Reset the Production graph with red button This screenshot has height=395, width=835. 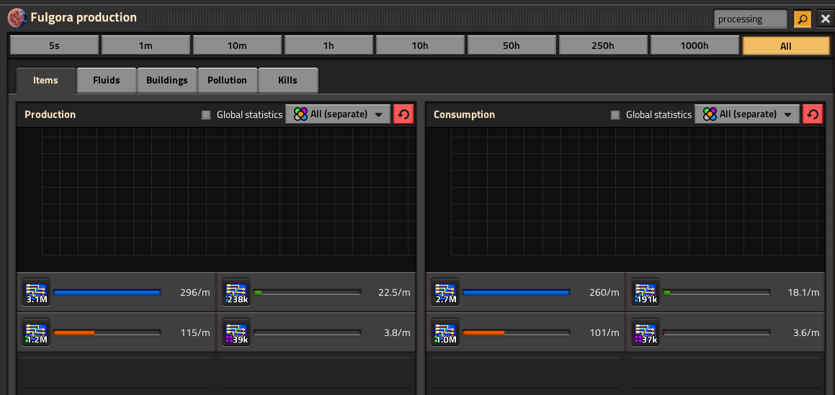coord(403,114)
